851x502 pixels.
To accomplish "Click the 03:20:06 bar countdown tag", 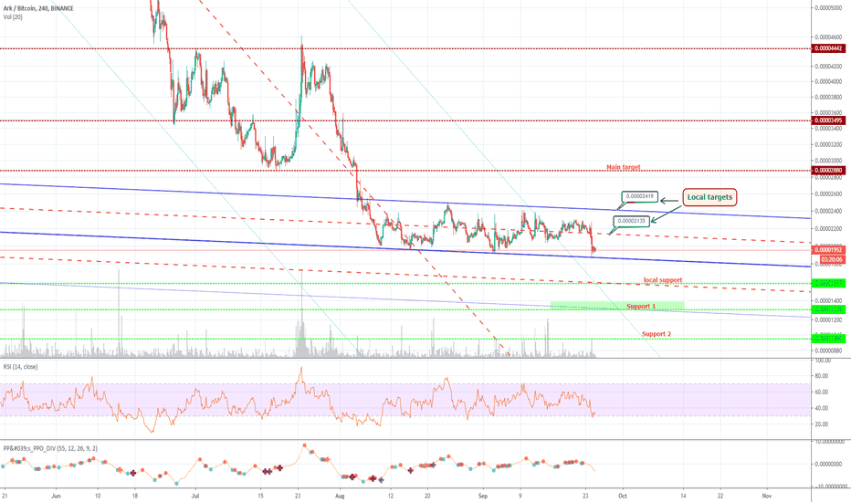I will 832,259.
